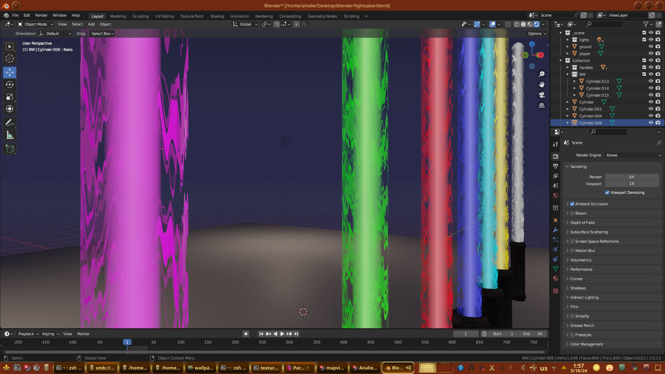Click the viewport Options button
Image resolution: width=665 pixels, height=374 pixels.
(537, 34)
